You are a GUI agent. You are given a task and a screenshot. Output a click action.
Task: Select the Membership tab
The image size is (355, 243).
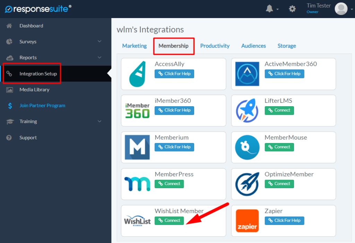click(x=173, y=46)
